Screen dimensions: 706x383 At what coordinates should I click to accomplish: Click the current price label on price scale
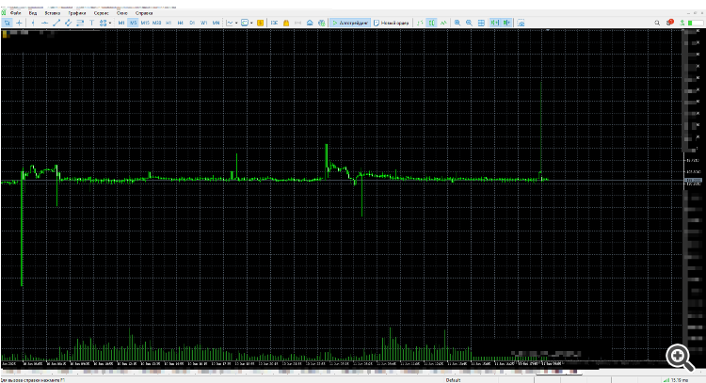[694, 181]
